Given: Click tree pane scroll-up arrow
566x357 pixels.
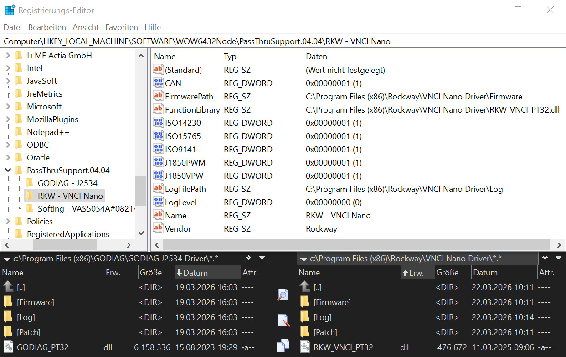Looking at the screenshot, I should [141, 56].
